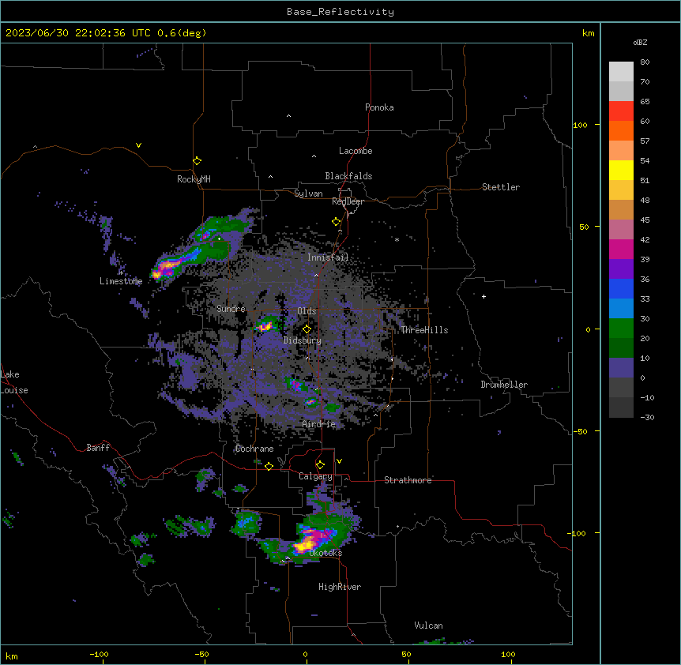681x665 pixels.
Task: Click the Banff label
Action: tap(98, 448)
